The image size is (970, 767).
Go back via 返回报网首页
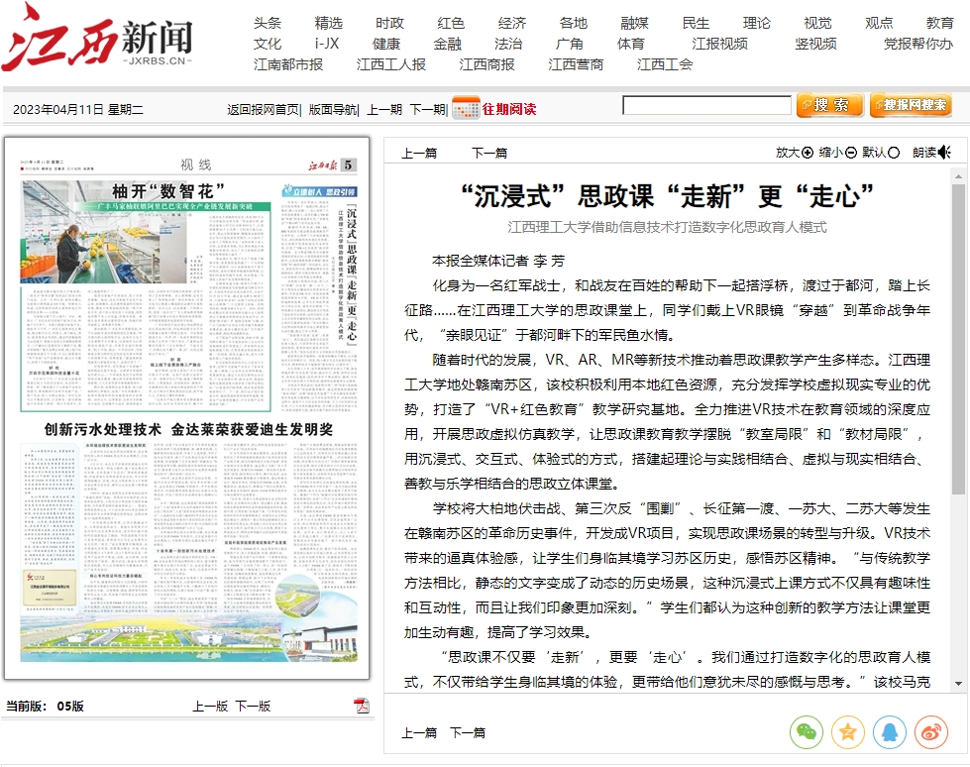(x=263, y=109)
